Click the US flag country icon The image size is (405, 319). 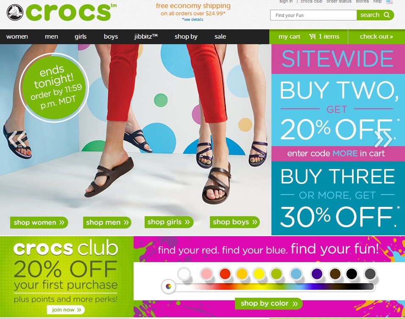click(389, 2)
